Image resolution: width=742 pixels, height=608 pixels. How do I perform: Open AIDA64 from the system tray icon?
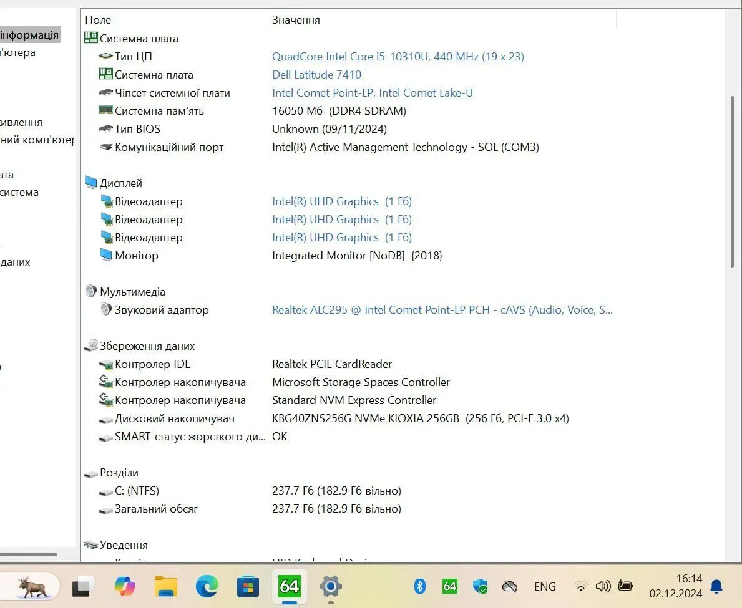point(449,586)
